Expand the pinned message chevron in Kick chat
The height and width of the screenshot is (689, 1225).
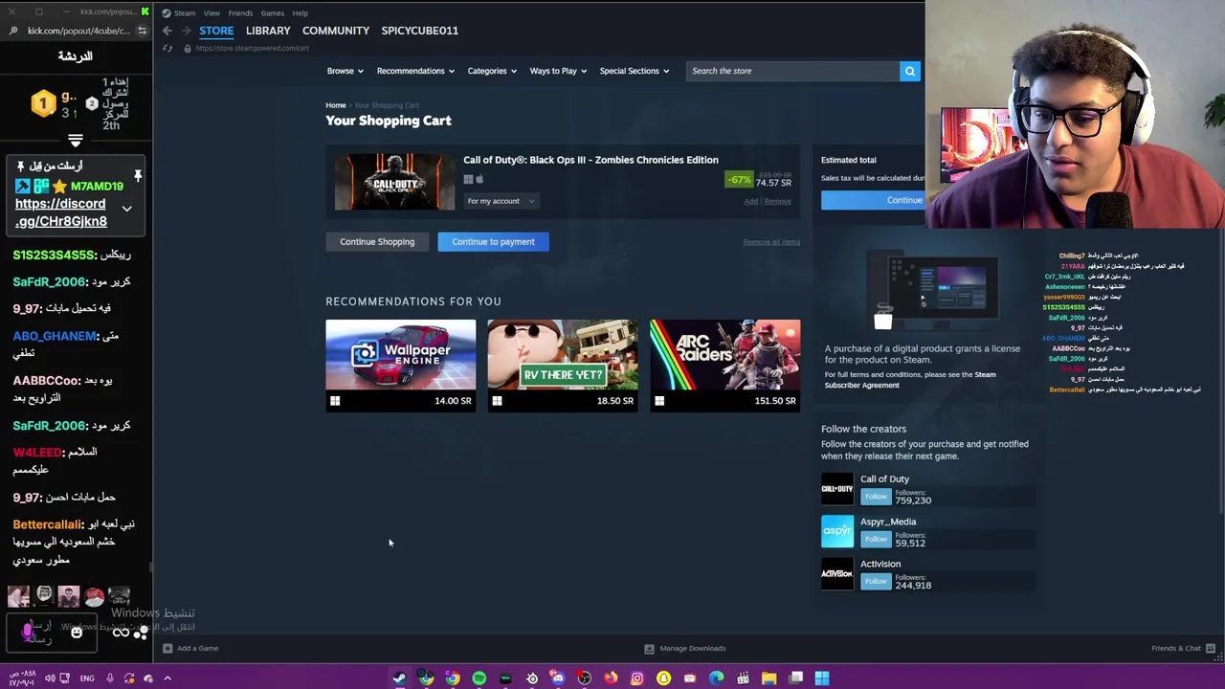(126, 209)
